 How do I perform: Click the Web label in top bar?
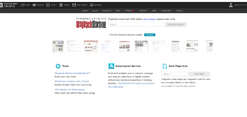pos(28,5)
